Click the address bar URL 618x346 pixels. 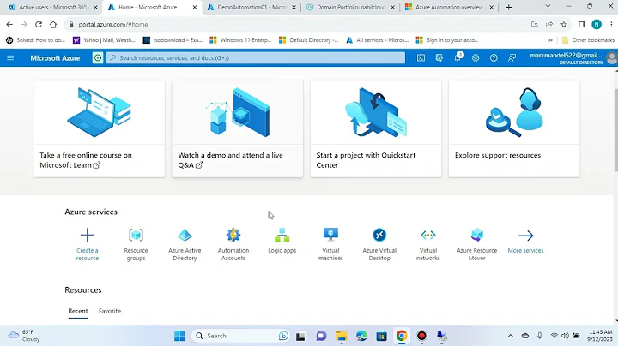coord(113,24)
